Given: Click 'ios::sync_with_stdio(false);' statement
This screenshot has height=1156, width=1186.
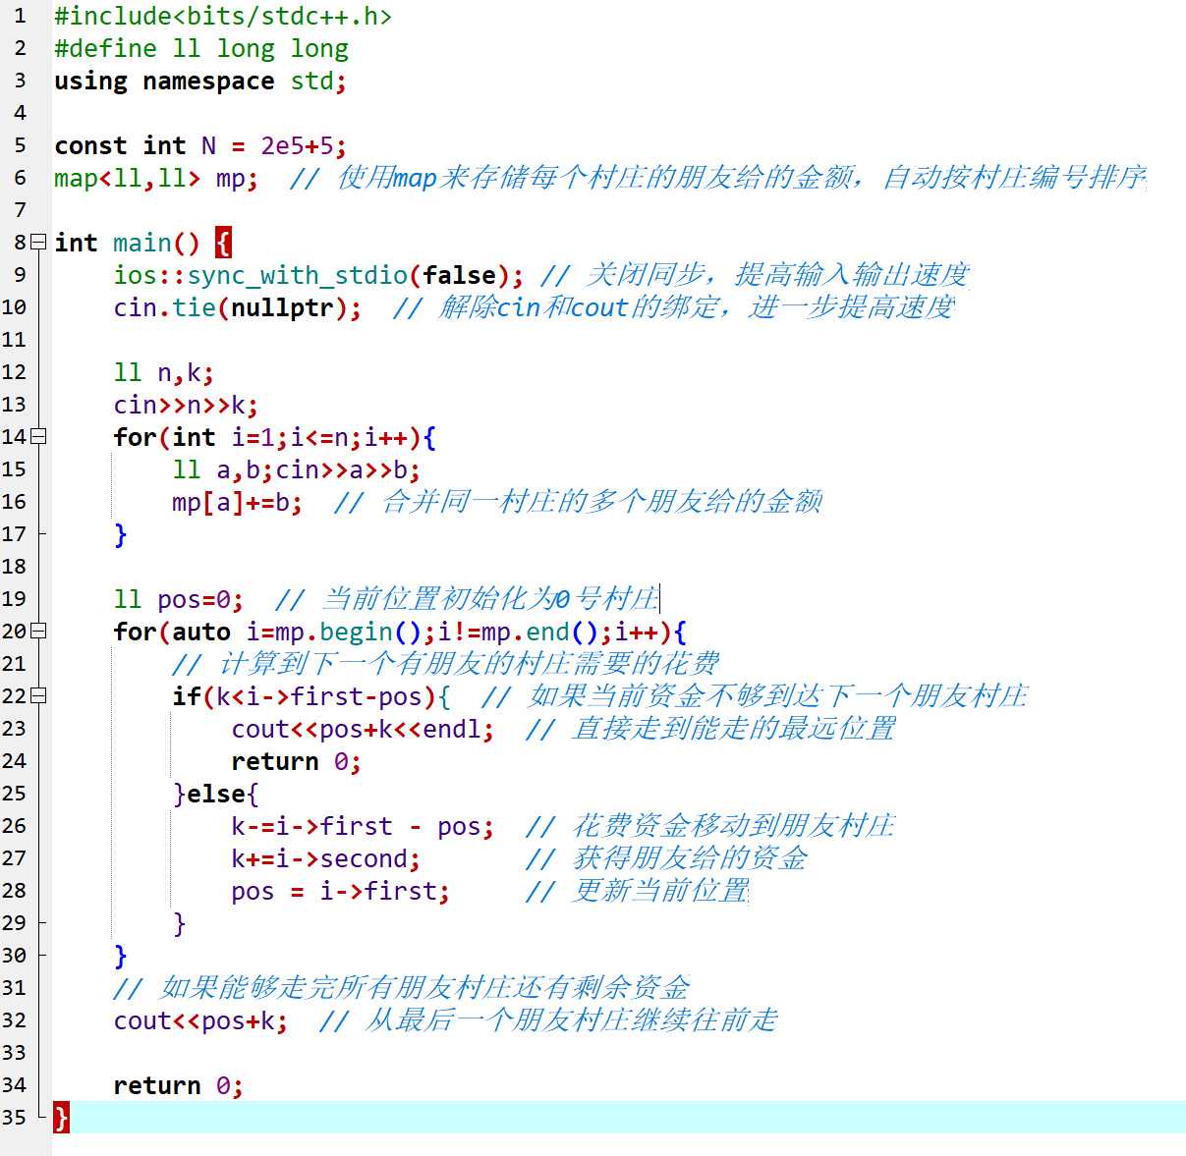Looking at the screenshot, I should [318, 276].
